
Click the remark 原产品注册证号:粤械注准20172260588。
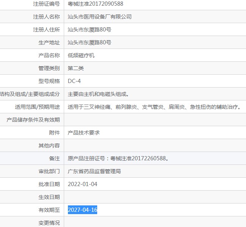(118, 158)
